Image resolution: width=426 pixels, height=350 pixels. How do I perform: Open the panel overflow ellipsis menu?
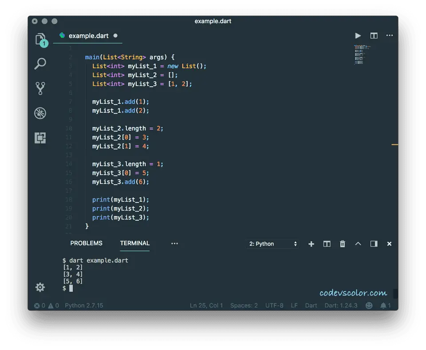pyautogui.click(x=174, y=243)
